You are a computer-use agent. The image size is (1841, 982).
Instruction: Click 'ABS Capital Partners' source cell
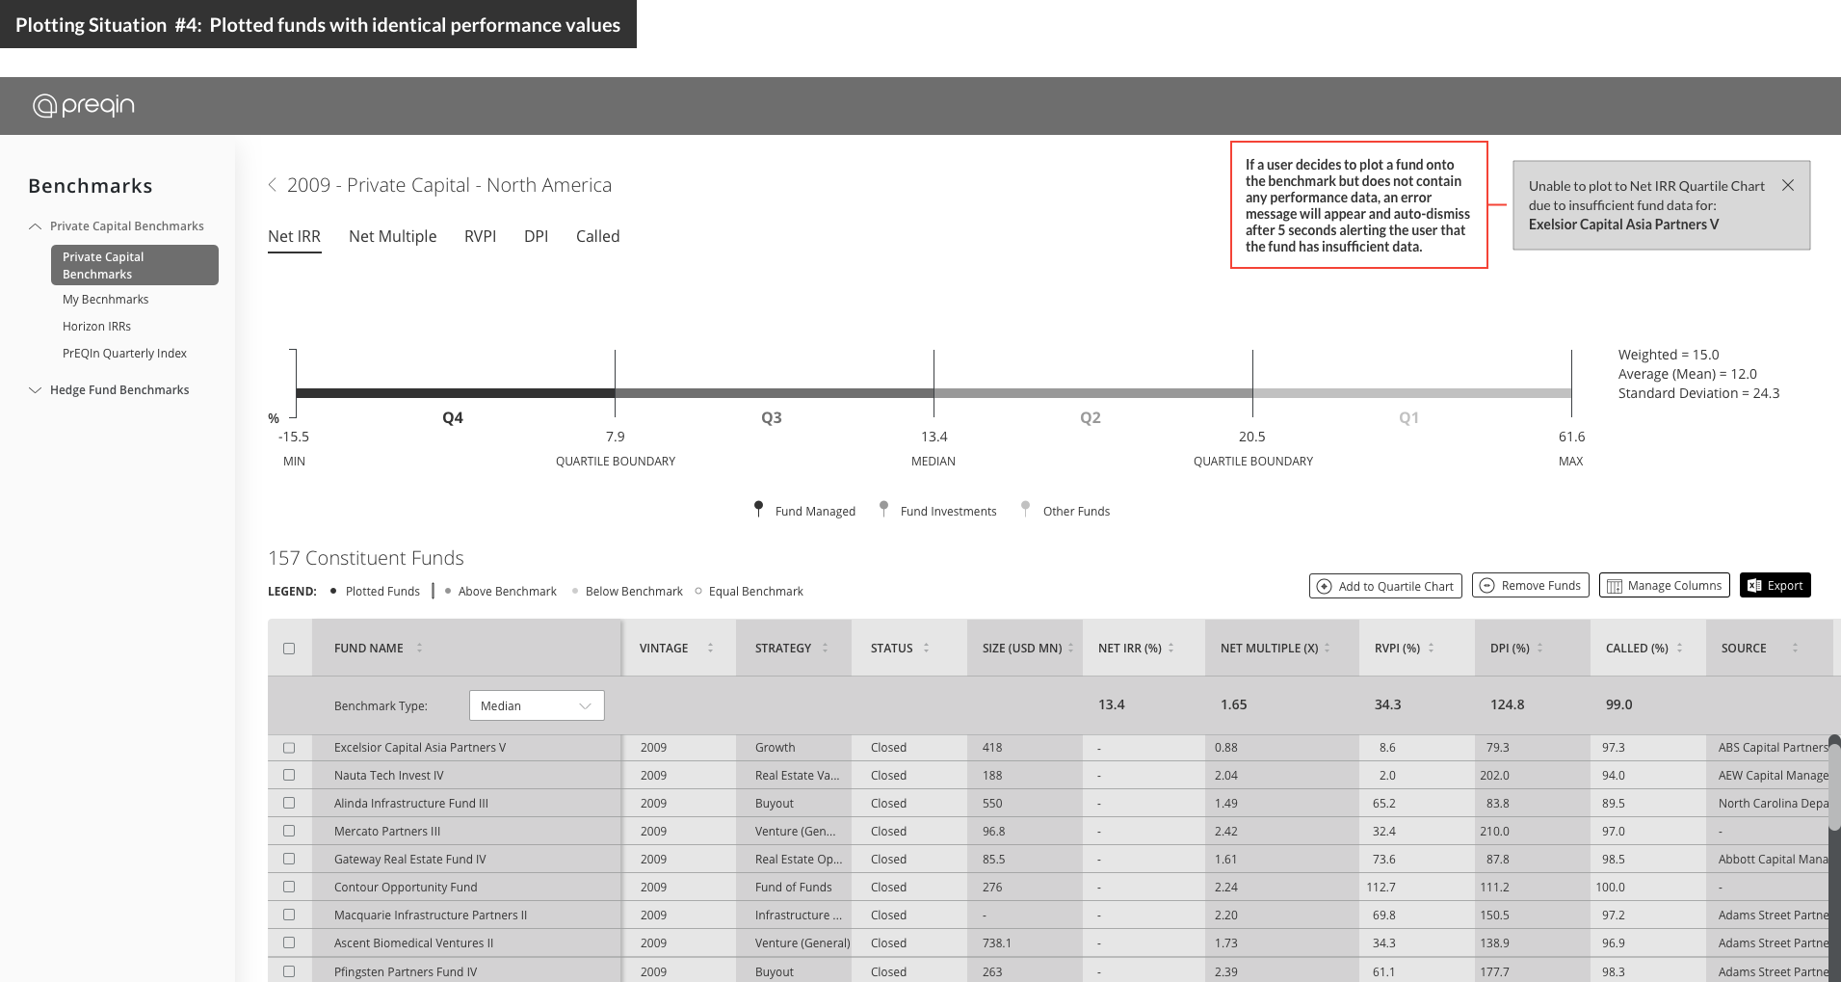1773,748
